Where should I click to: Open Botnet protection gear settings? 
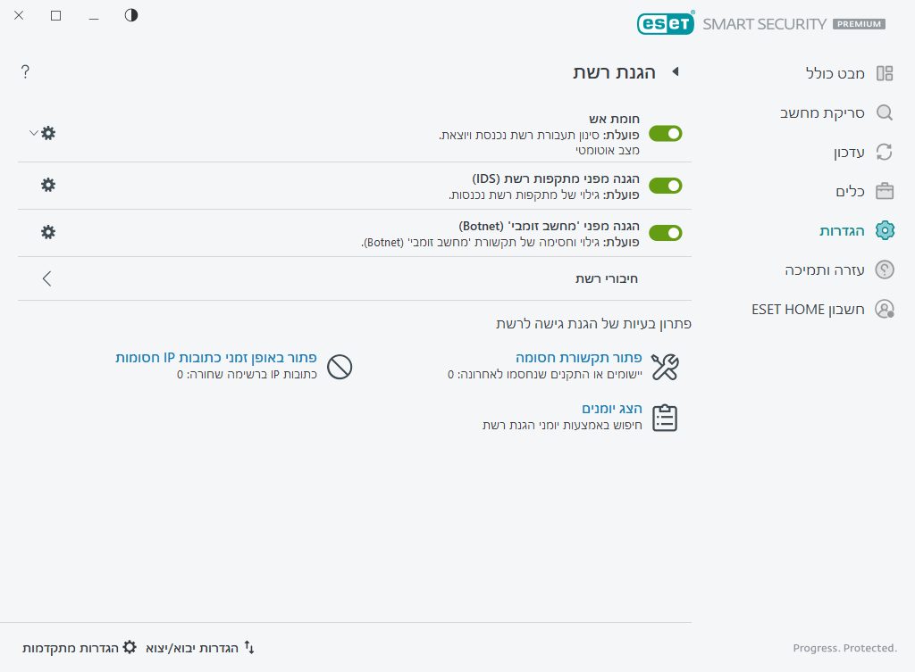pos(48,232)
